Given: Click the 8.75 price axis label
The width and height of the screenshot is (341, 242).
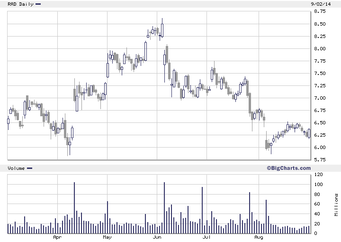Looking at the screenshot, I should point(320,11).
